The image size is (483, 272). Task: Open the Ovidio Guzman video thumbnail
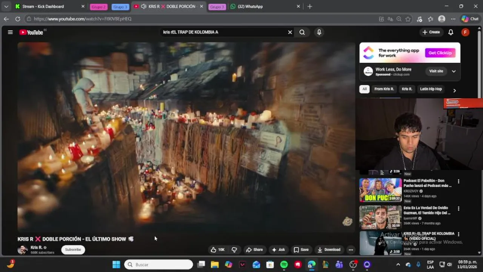tap(380, 217)
